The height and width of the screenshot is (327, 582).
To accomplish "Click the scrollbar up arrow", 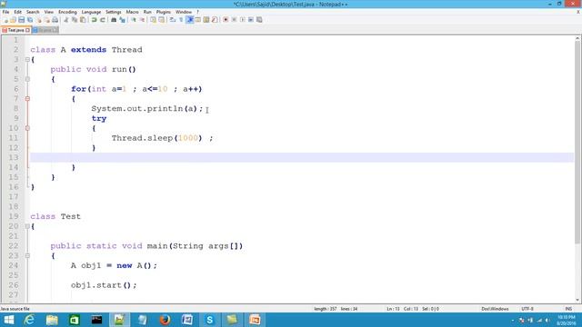I will click(x=577, y=38).
